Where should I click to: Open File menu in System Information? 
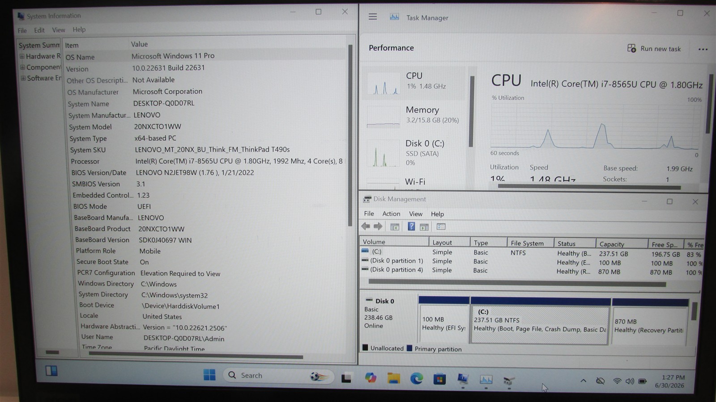tap(22, 30)
